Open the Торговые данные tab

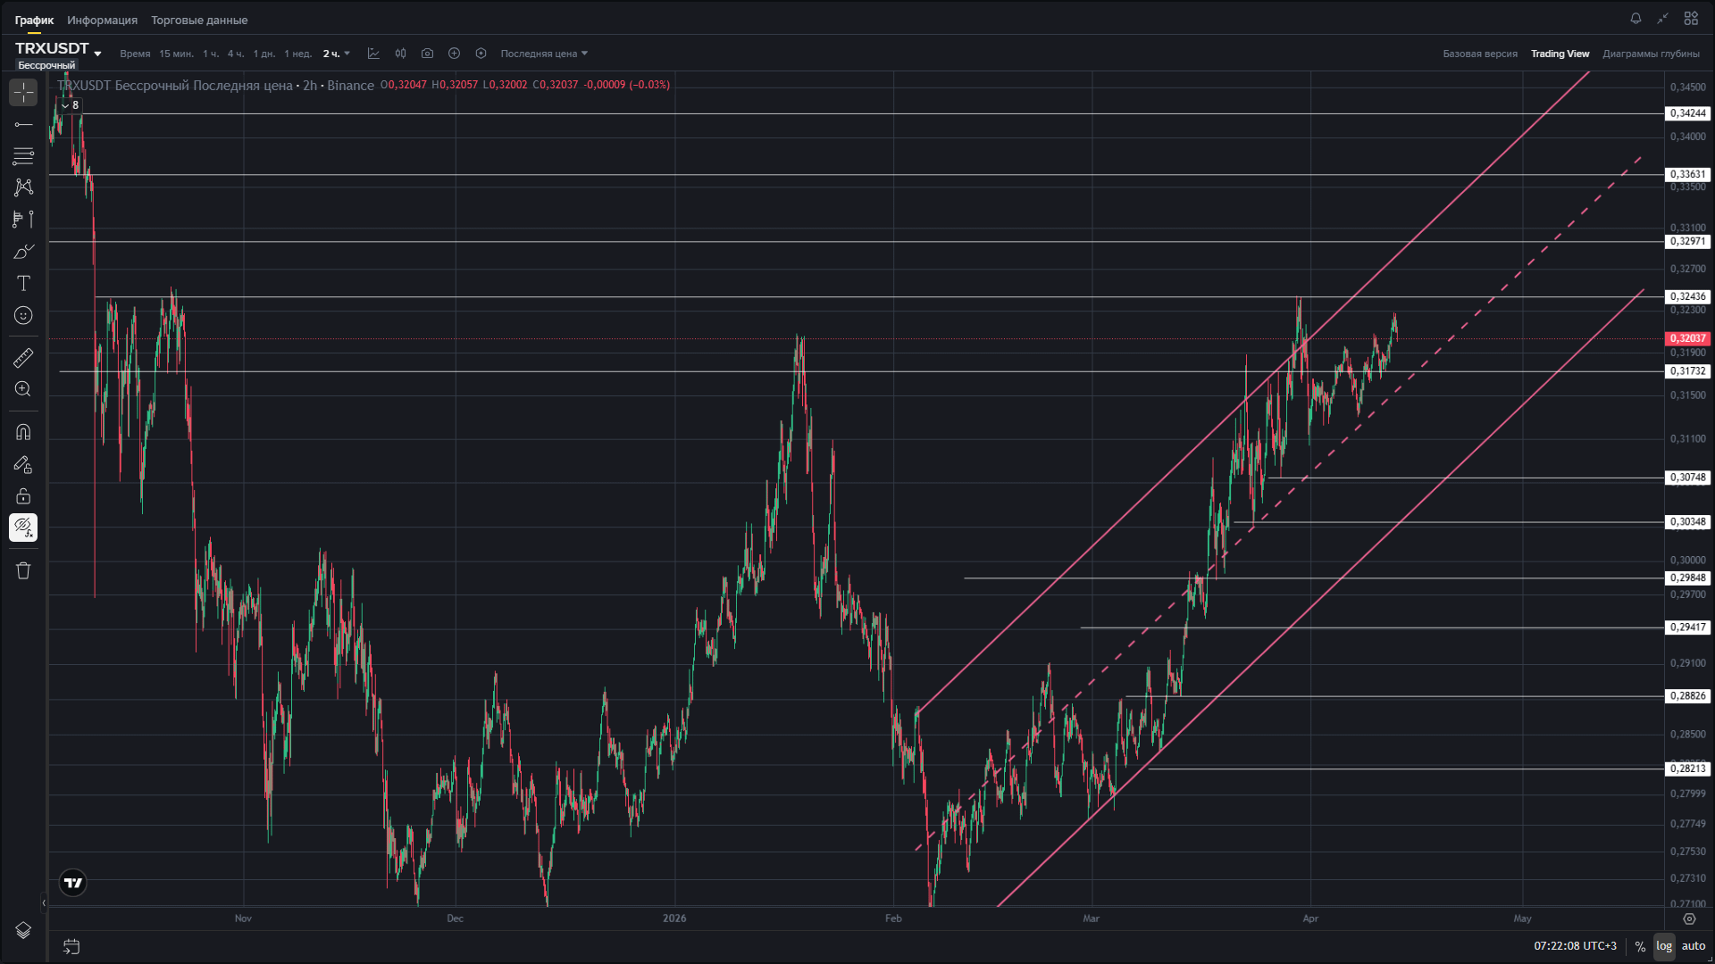(x=199, y=20)
